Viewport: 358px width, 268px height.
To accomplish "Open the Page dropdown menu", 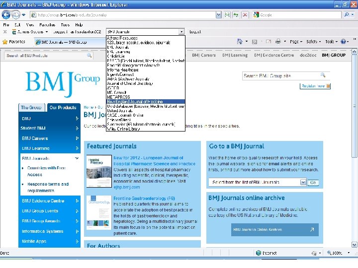I will 296,42.
